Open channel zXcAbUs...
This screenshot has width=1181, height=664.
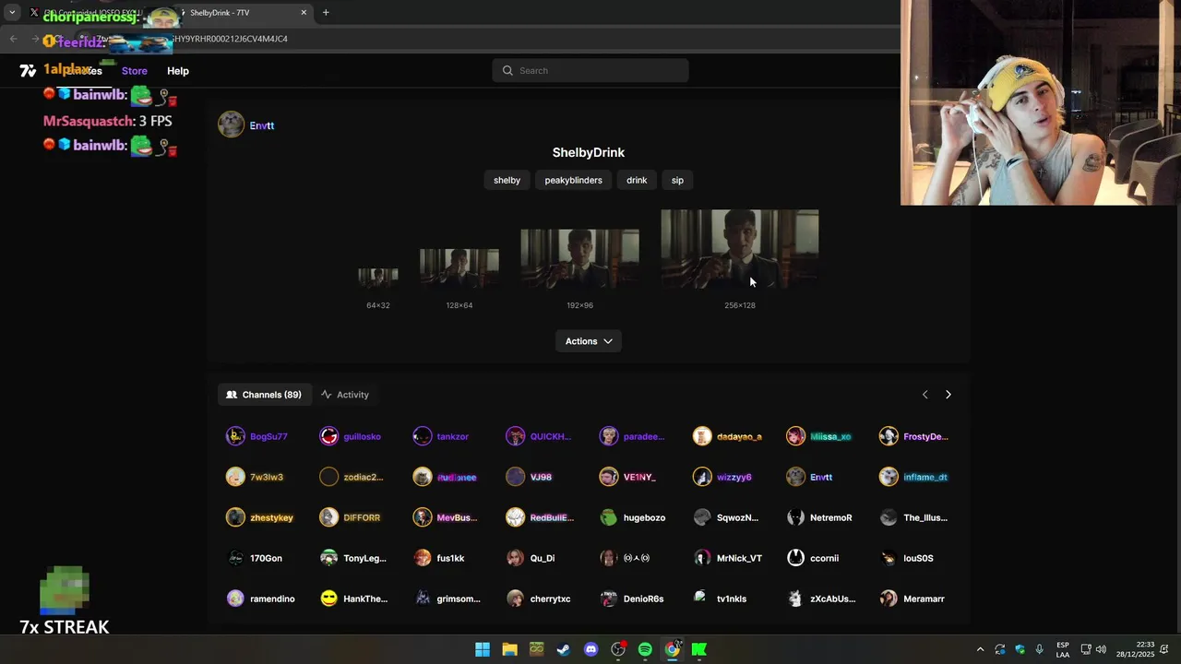[821, 599]
